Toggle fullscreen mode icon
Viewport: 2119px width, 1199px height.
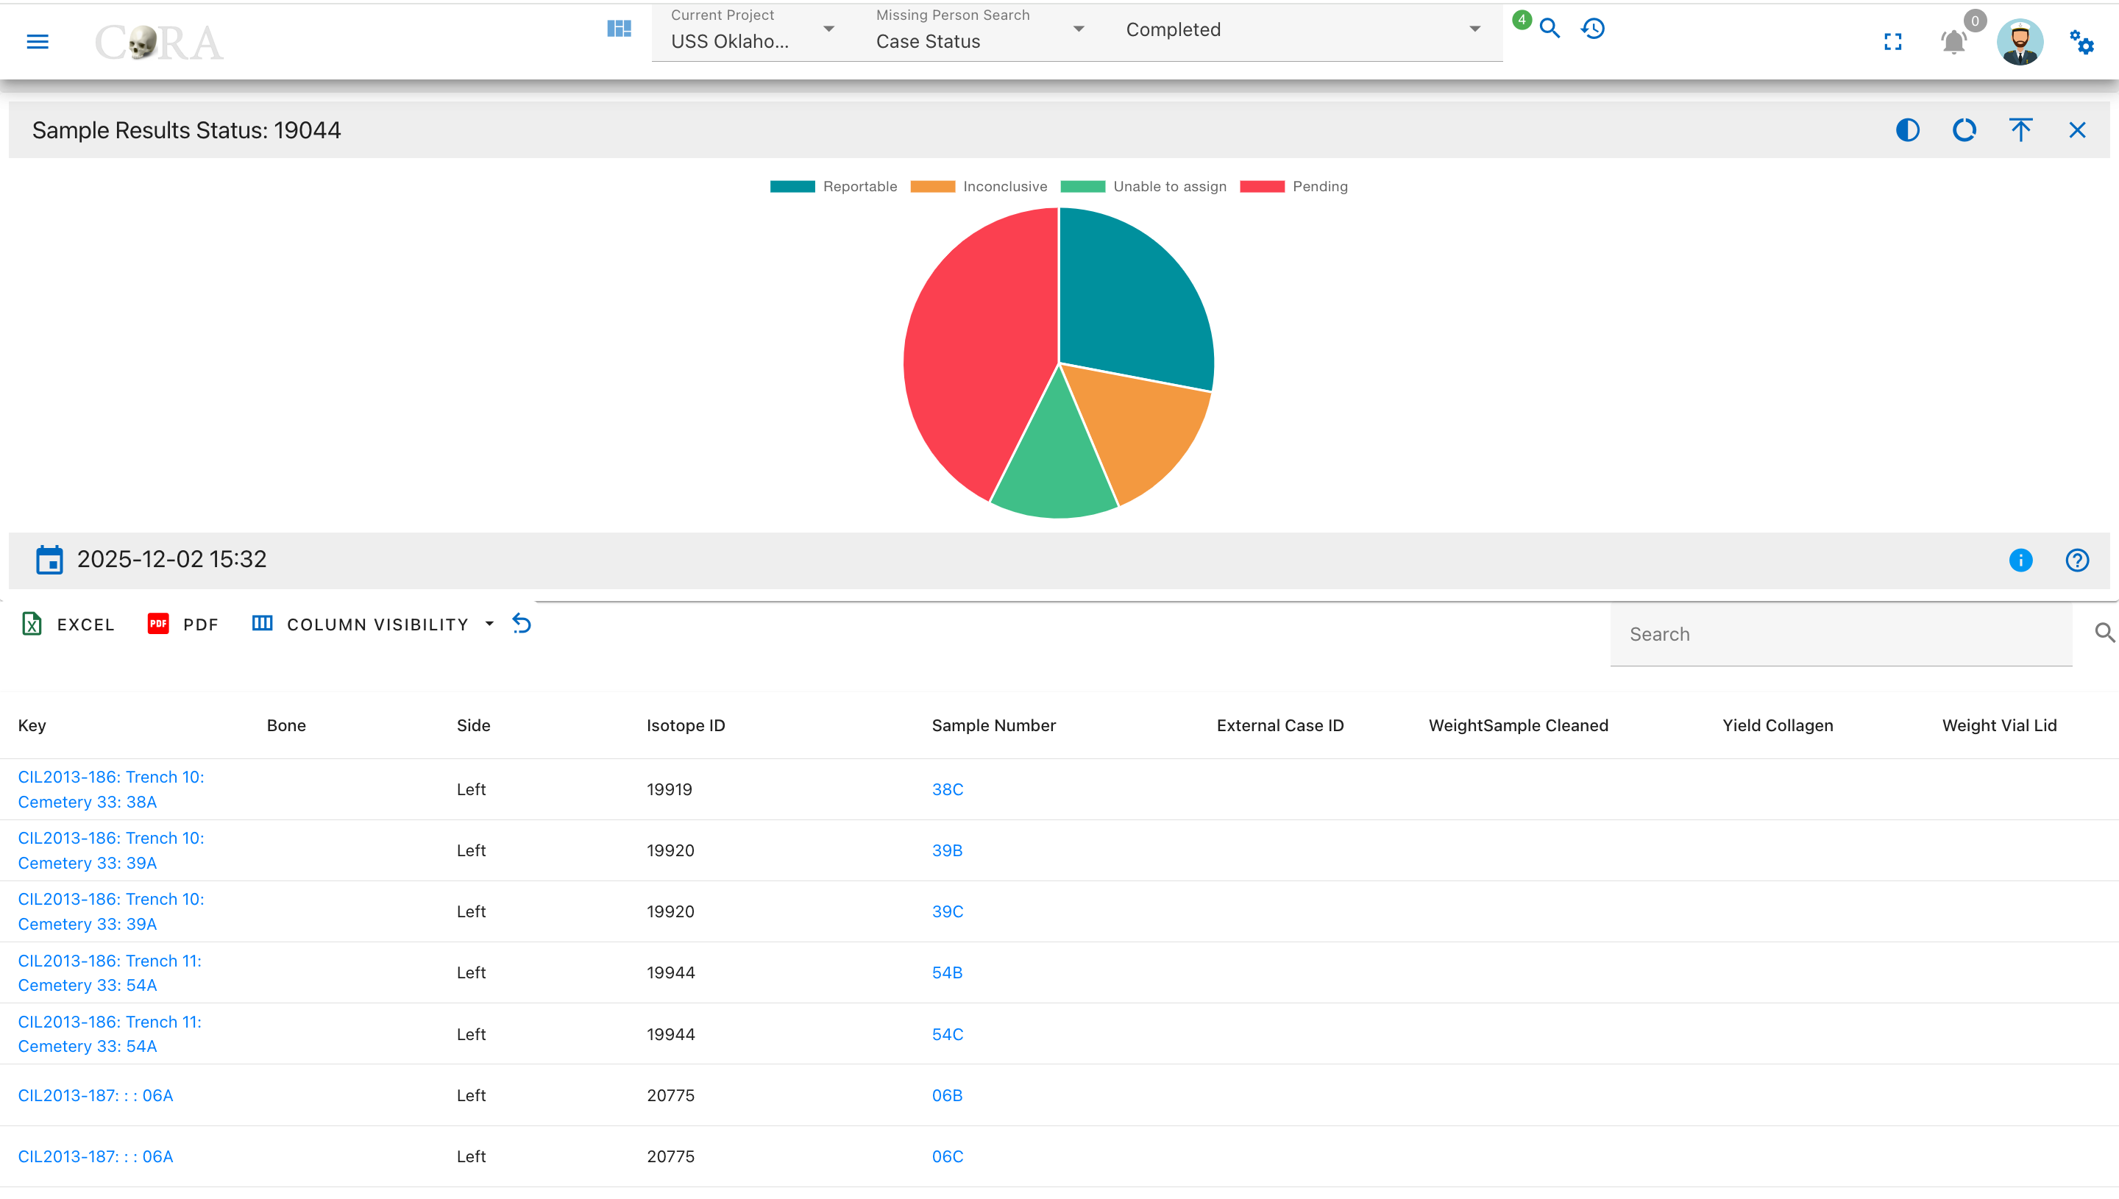pyautogui.click(x=1892, y=41)
